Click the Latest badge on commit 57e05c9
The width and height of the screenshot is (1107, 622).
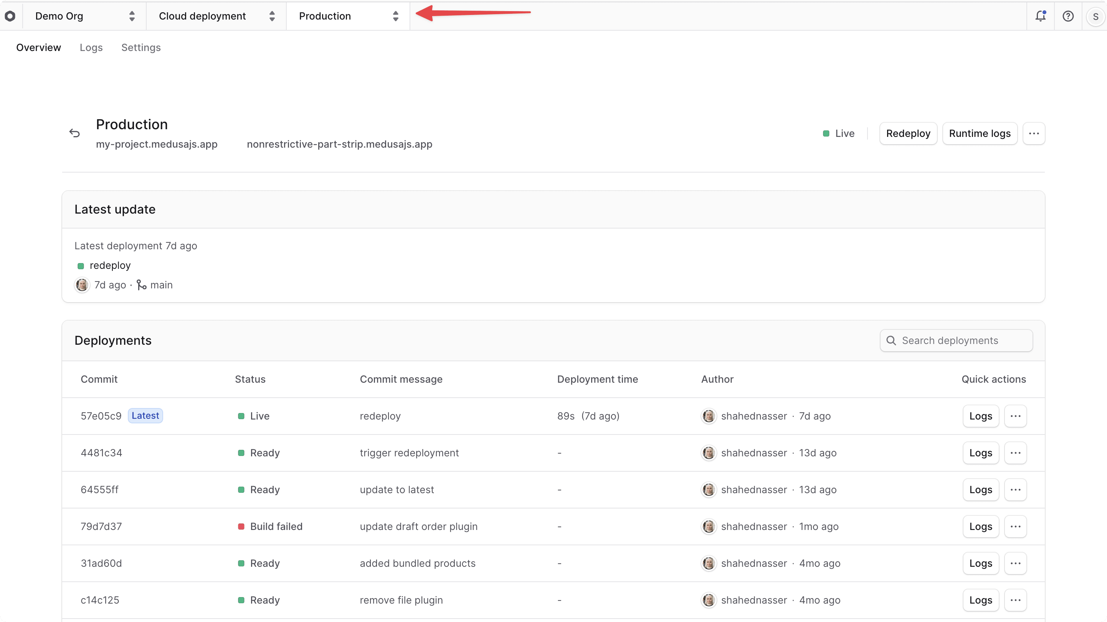pyautogui.click(x=145, y=416)
